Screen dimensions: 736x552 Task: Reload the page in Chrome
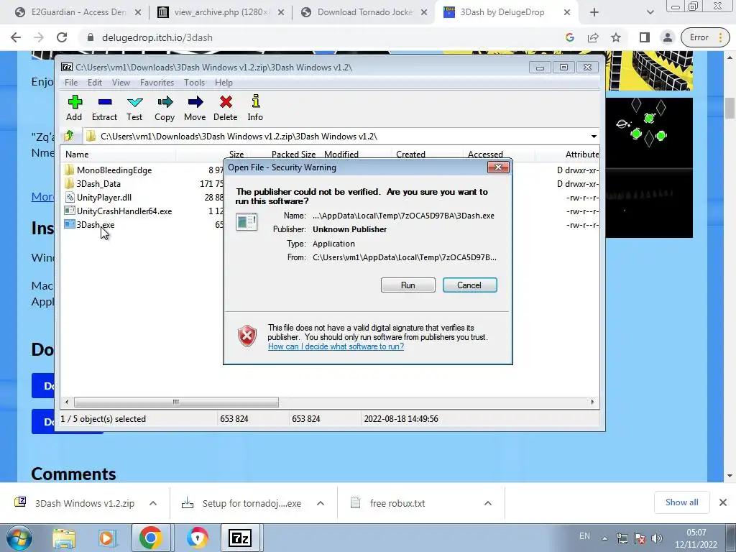(x=62, y=37)
